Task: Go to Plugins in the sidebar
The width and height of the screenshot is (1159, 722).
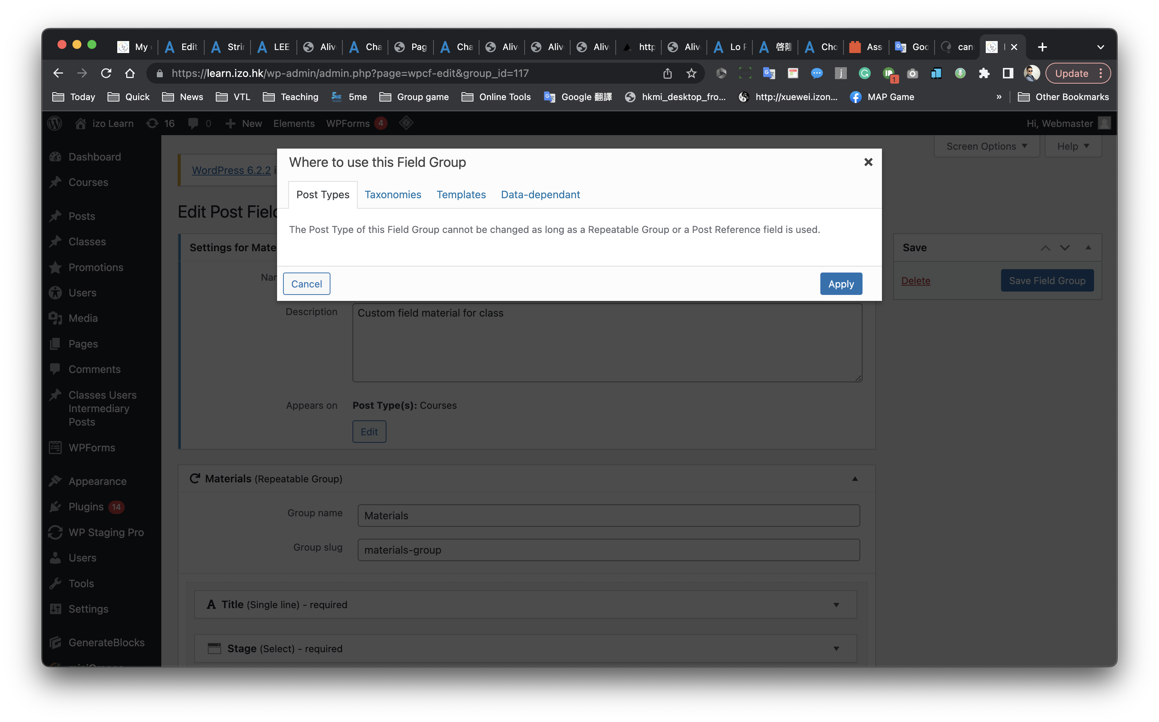Action: (86, 507)
